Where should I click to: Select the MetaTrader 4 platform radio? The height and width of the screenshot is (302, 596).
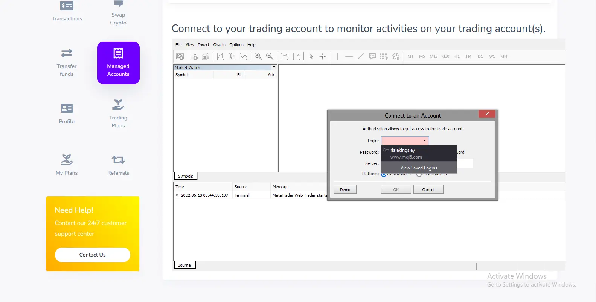(x=384, y=174)
